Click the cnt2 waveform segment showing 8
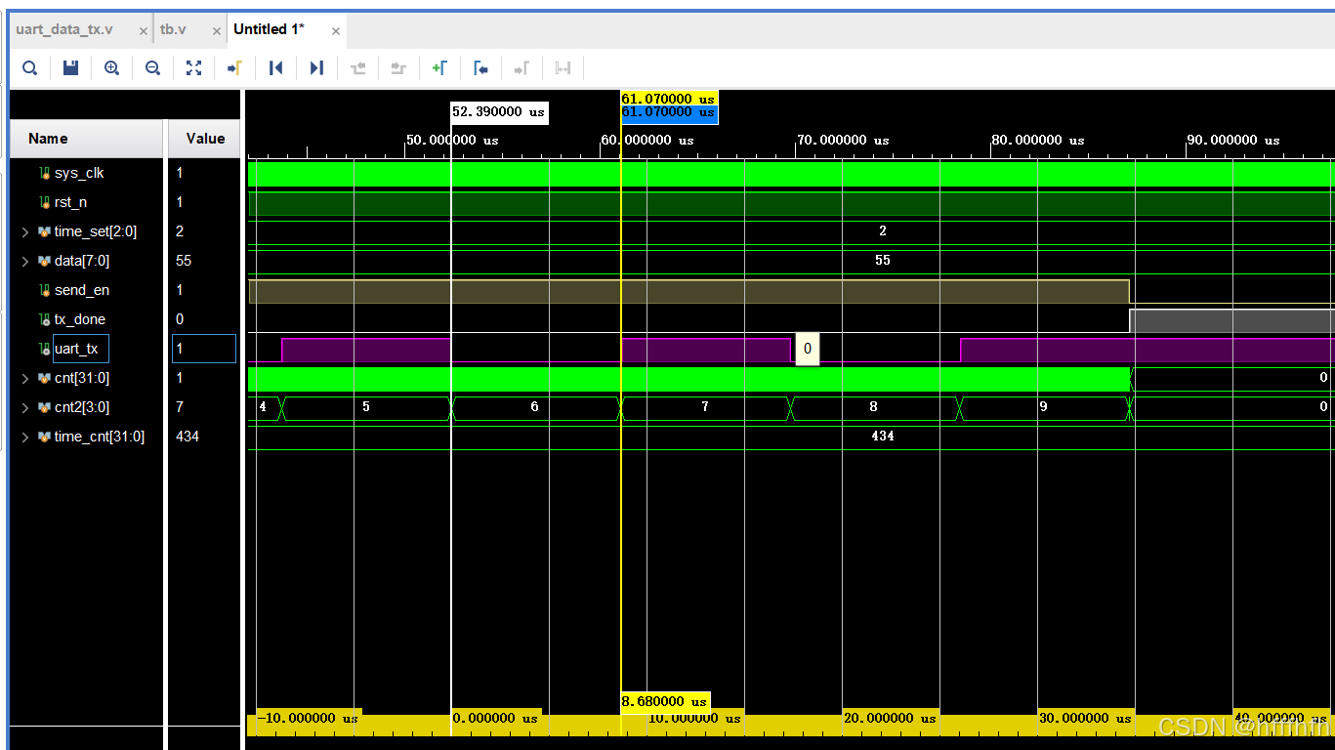Image resolution: width=1335 pixels, height=750 pixels. tap(874, 407)
